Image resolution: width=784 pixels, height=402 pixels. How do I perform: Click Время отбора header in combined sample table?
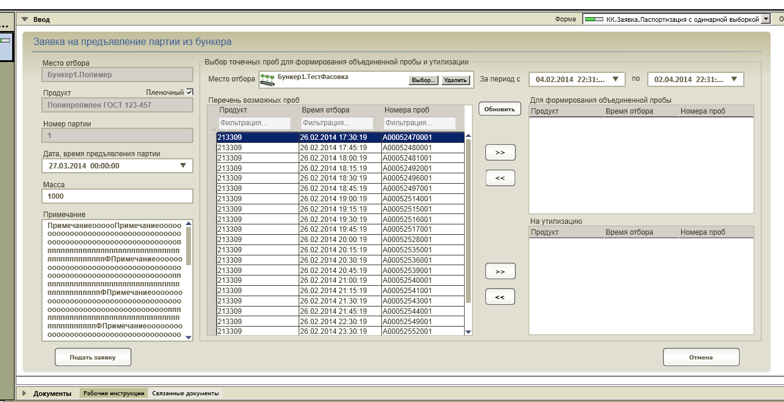click(x=630, y=111)
